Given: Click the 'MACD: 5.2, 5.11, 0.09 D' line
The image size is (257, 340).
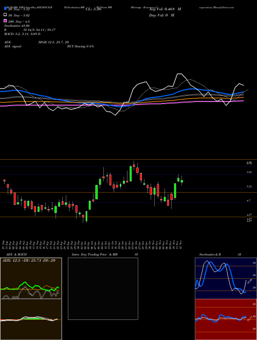Looking at the screenshot, I should 22,34.
